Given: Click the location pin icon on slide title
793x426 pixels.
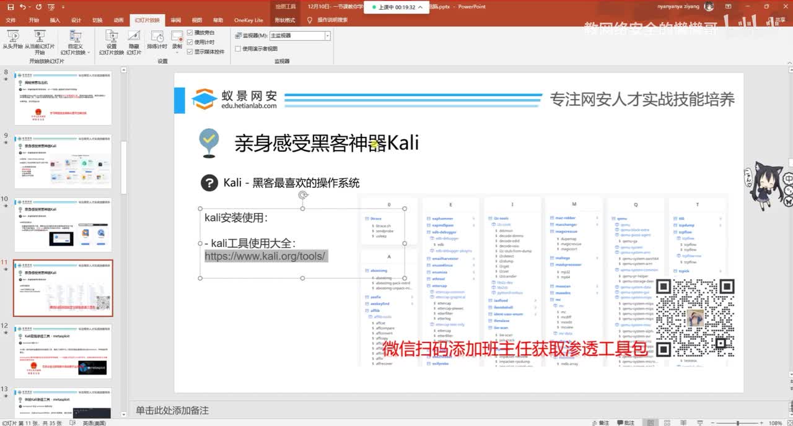Looking at the screenshot, I should 209,144.
